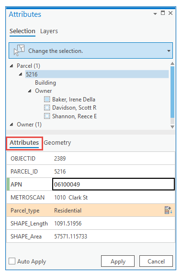The image size is (182, 275).
Task: Click the selection tool icon
Action: pos(19,50)
